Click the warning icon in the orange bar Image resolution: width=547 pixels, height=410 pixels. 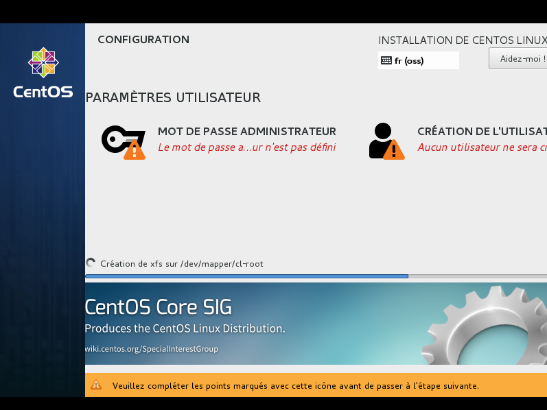[x=96, y=385]
